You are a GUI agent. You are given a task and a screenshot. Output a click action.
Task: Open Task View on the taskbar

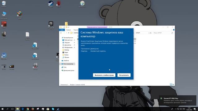point(12,109)
